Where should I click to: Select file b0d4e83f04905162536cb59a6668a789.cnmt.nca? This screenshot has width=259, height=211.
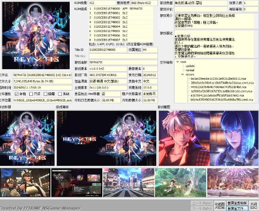(222, 100)
